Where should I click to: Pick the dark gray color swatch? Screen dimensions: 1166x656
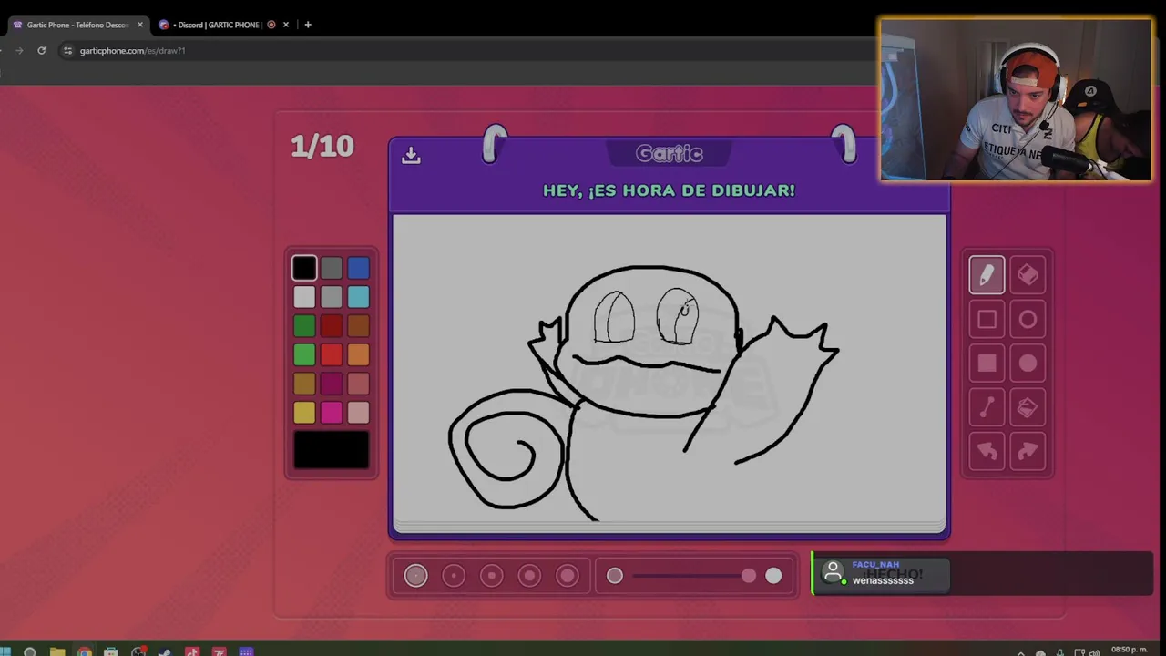(332, 268)
